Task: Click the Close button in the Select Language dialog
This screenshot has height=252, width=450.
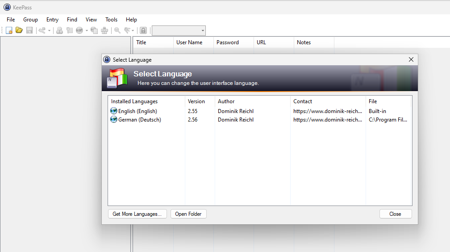Action: (x=395, y=214)
